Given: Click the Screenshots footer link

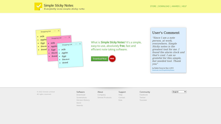Looking at the screenshot, I should [x=82, y=97].
